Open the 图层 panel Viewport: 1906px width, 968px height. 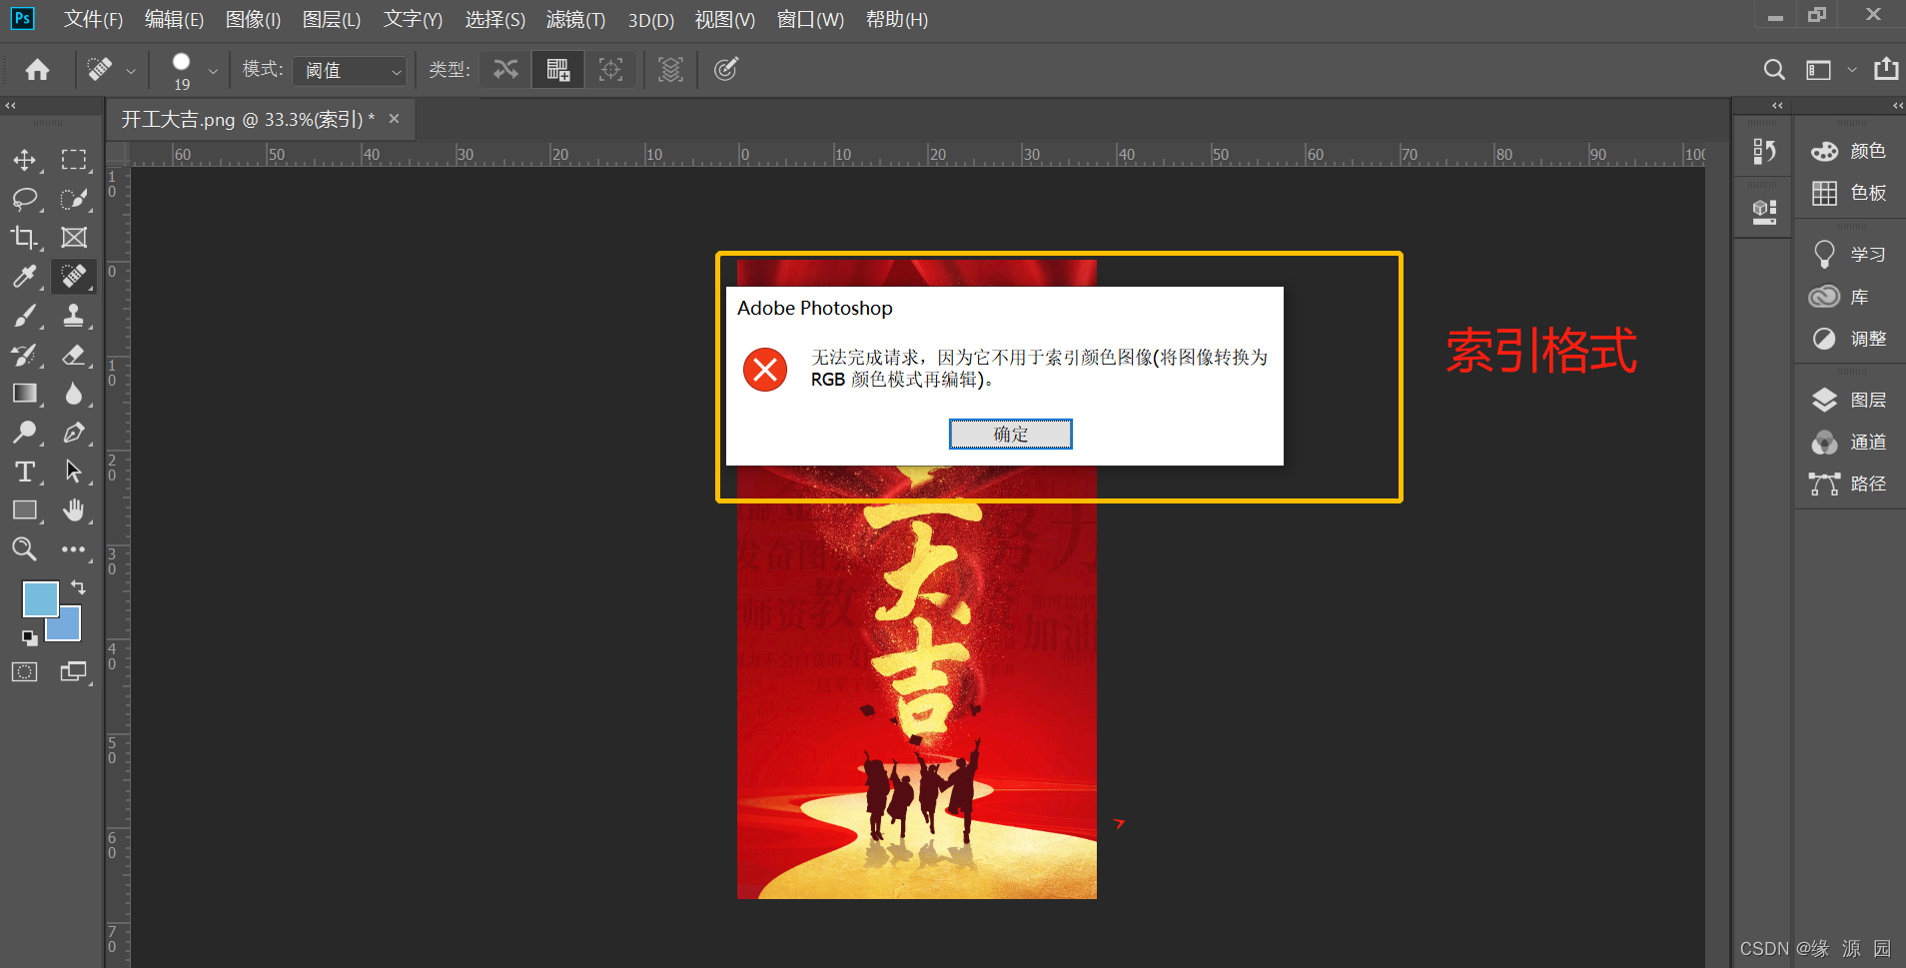(1849, 400)
